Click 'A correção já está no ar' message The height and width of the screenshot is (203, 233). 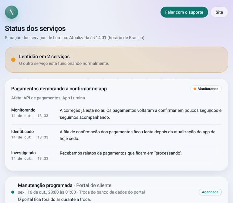point(140,114)
